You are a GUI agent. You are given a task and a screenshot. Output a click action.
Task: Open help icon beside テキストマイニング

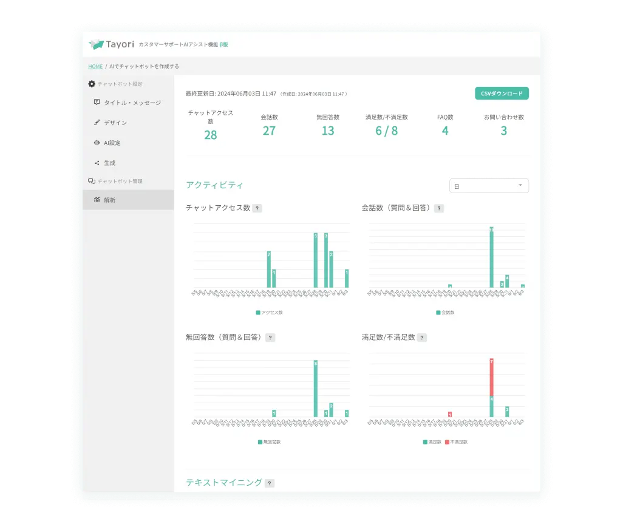tap(270, 483)
